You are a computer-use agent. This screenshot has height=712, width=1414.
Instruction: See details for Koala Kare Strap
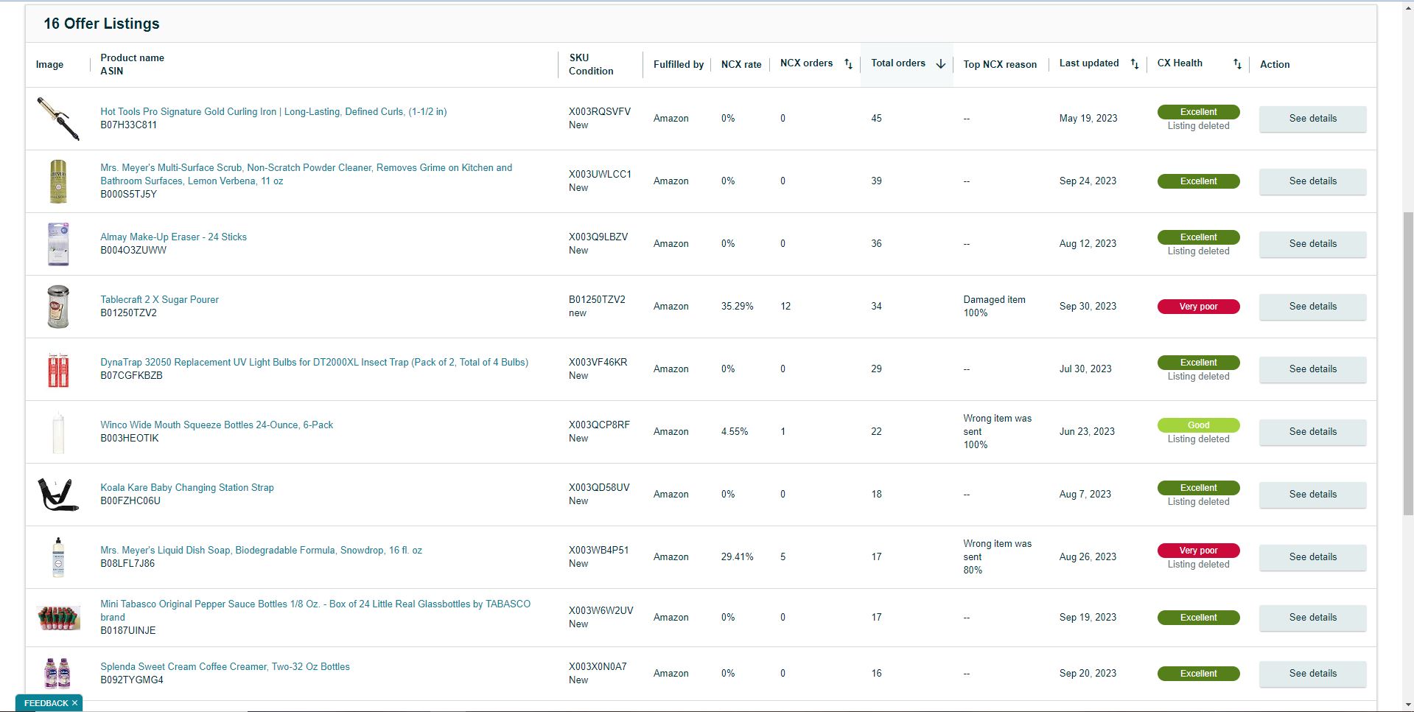[x=1312, y=495]
